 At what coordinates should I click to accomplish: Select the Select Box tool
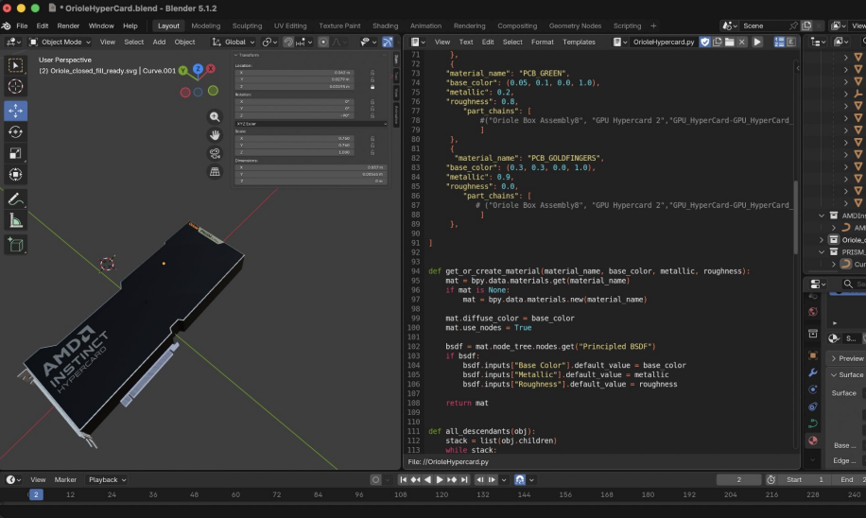[15, 66]
